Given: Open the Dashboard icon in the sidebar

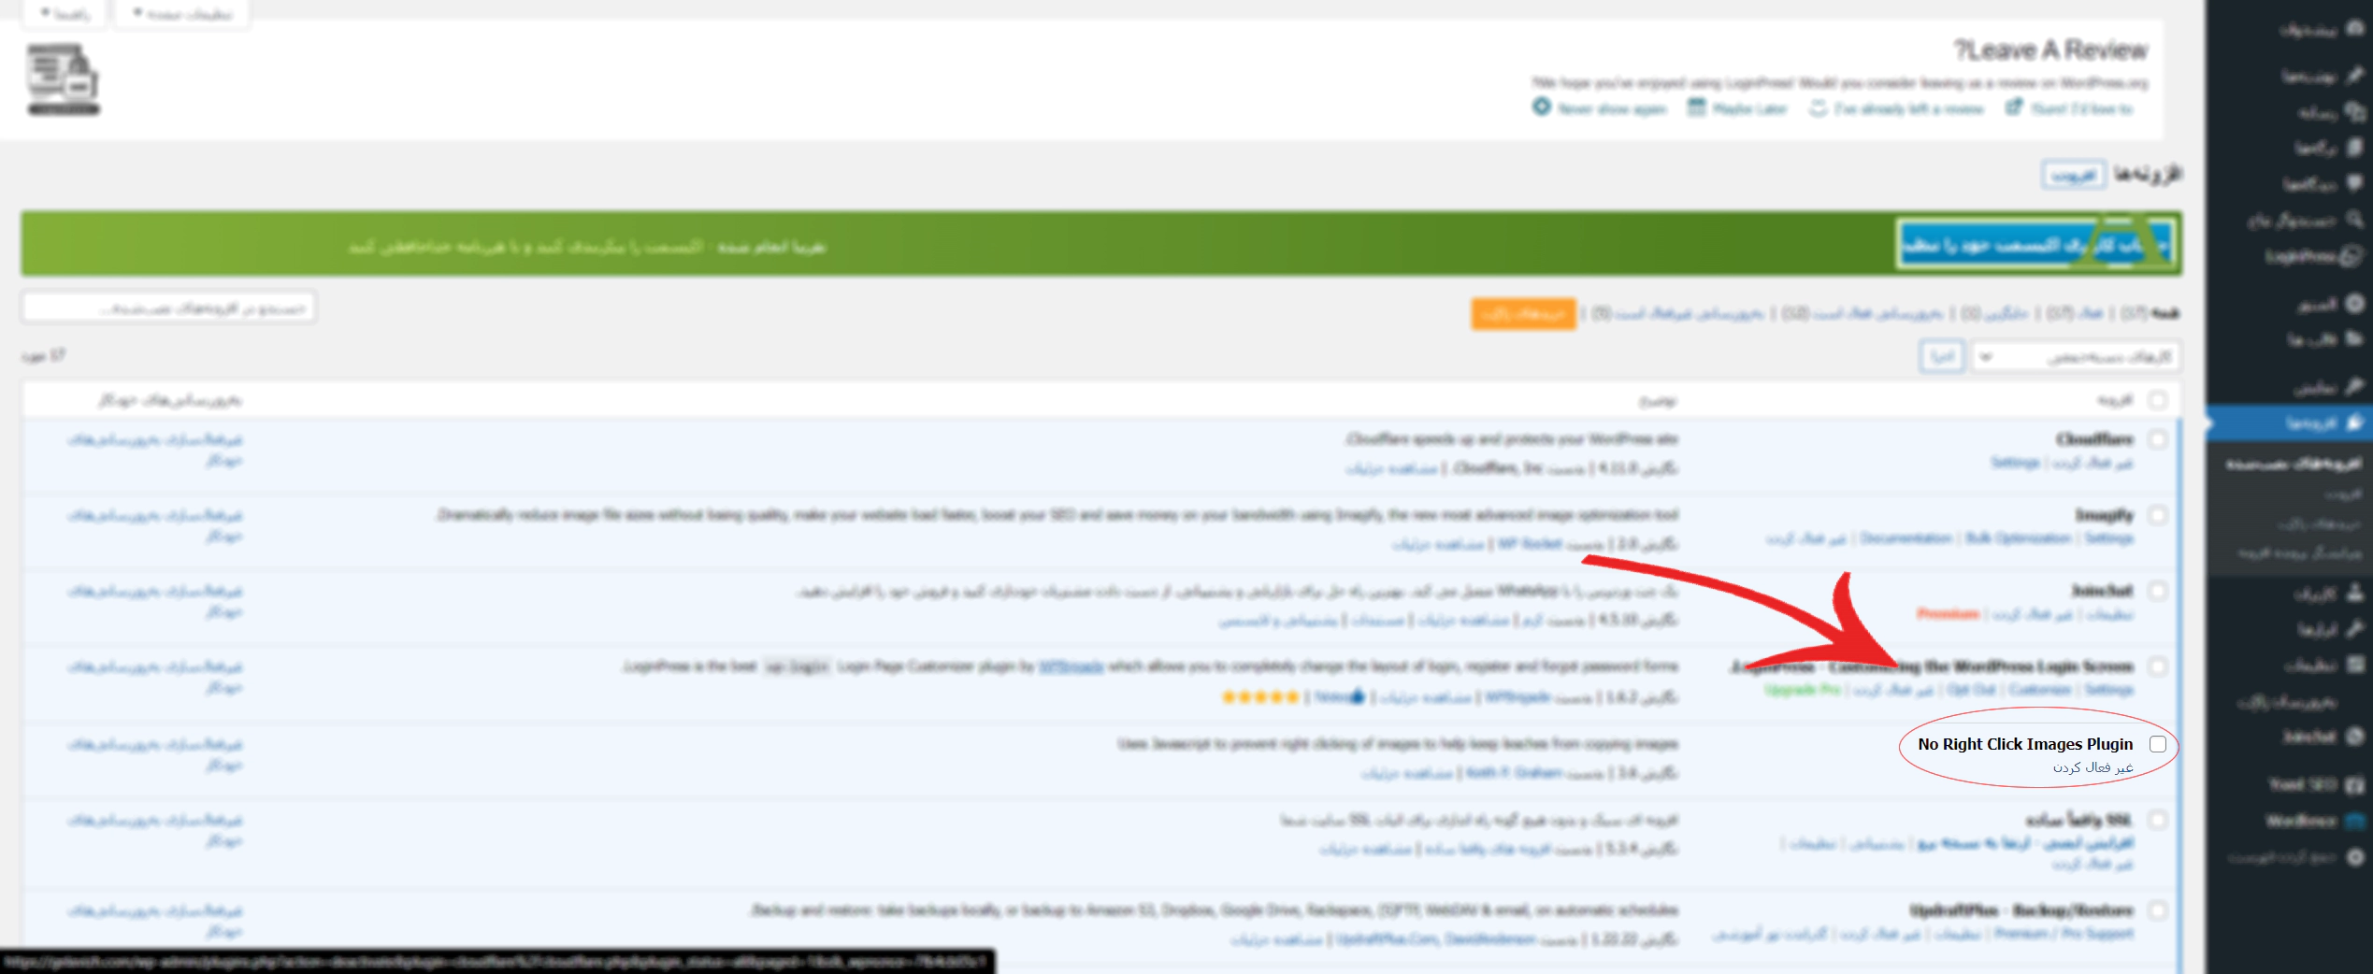Looking at the screenshot, I should pyautogui.click(x=2355, y=30).
